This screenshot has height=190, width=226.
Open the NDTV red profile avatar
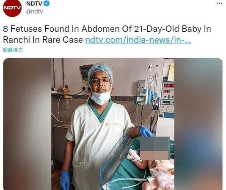(x=12, y=8)
